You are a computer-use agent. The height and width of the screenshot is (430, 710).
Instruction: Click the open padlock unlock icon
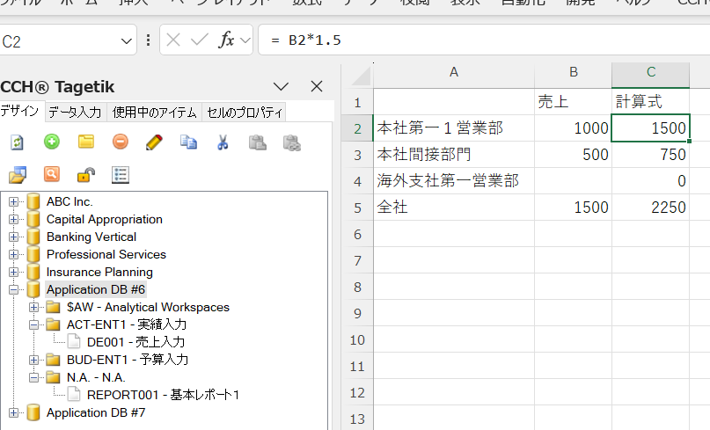coord(85,174)
